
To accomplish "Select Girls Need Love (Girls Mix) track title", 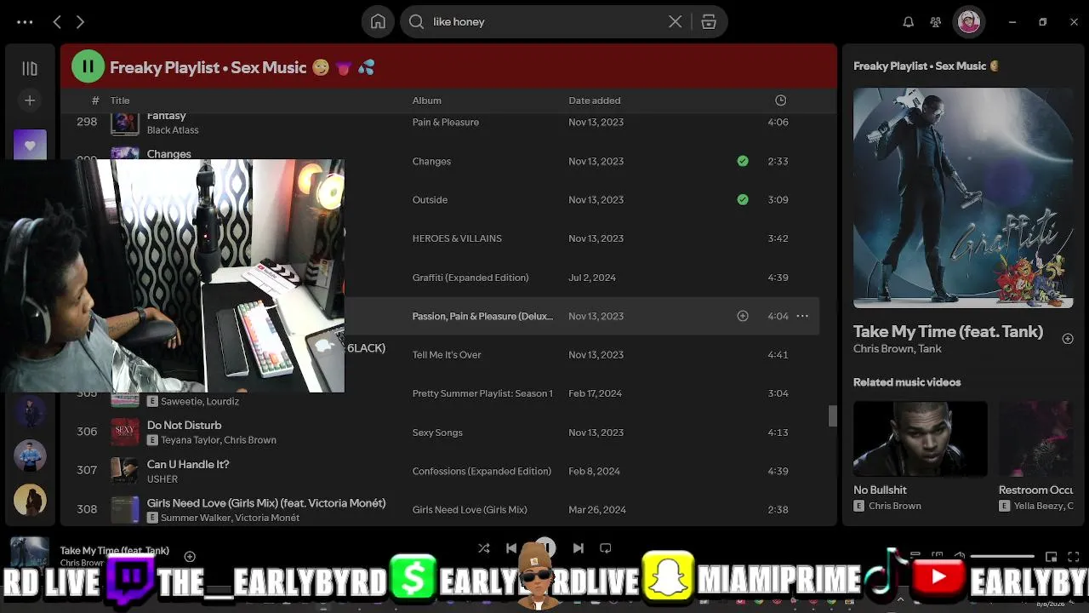I will tap(266, 503).
